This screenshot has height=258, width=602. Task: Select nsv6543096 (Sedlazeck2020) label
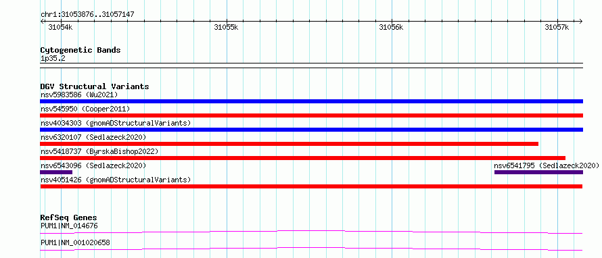[93, 165]
